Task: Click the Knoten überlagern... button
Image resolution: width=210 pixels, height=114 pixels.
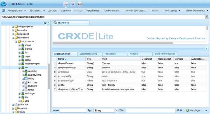Action: pos(136,11)
